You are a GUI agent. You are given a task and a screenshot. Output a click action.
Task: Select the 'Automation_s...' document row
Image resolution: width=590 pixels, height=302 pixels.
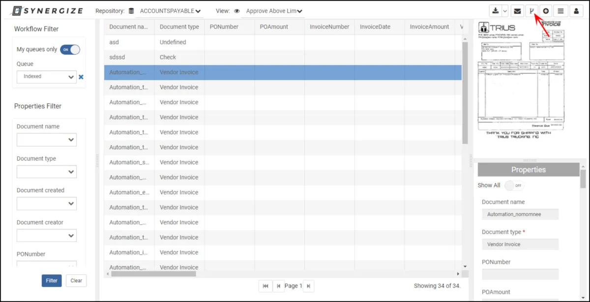[283, 162]
